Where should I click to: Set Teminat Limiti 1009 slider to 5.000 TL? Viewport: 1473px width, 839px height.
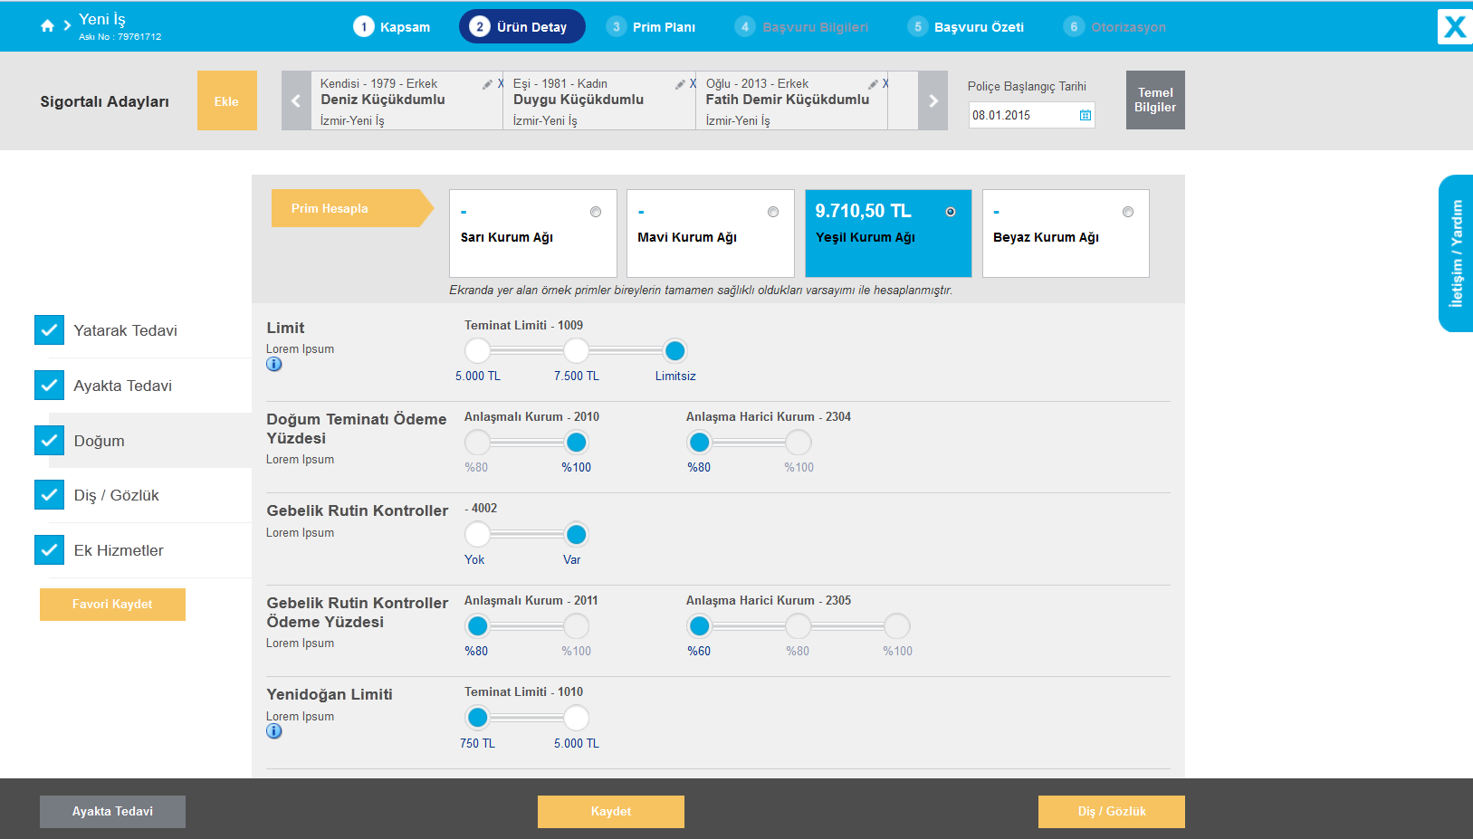tap(478, 350)
